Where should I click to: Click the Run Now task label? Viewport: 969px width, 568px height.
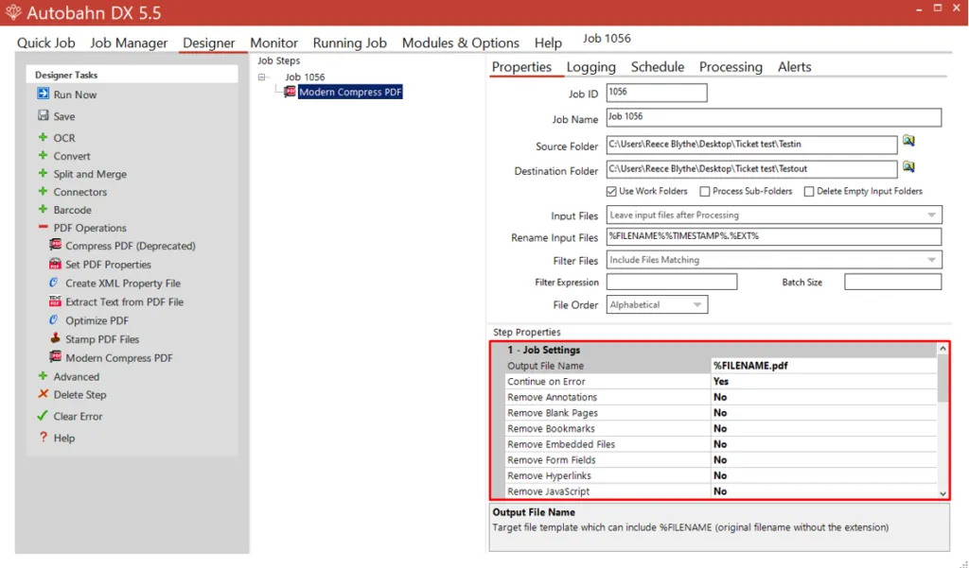click(75, 95)
